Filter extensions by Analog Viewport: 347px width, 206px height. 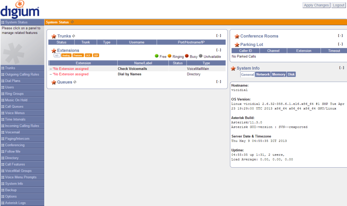66,55
